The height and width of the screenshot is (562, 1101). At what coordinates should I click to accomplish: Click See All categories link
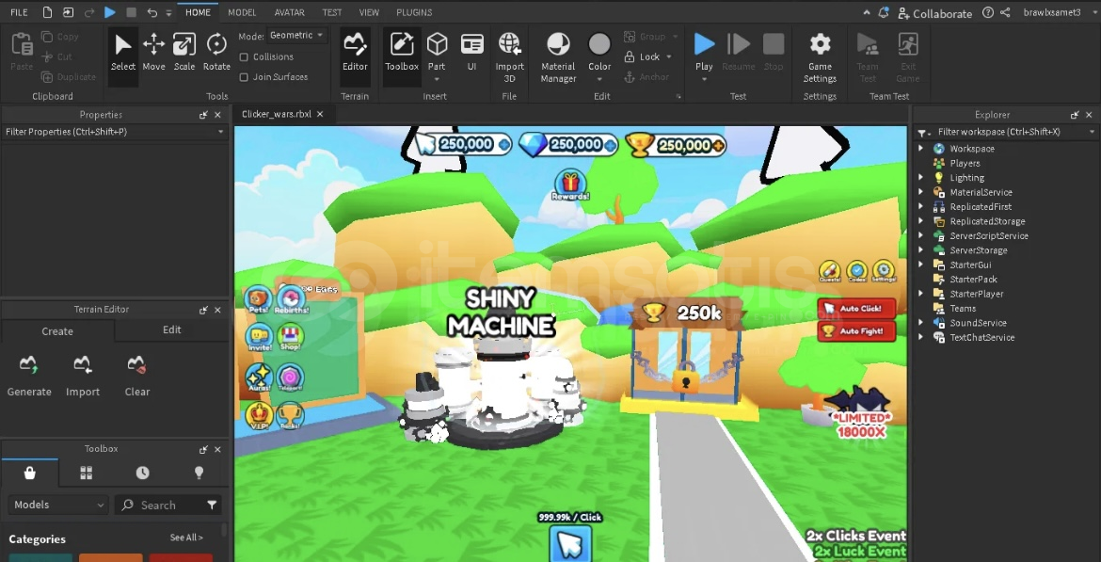[186, 538]
